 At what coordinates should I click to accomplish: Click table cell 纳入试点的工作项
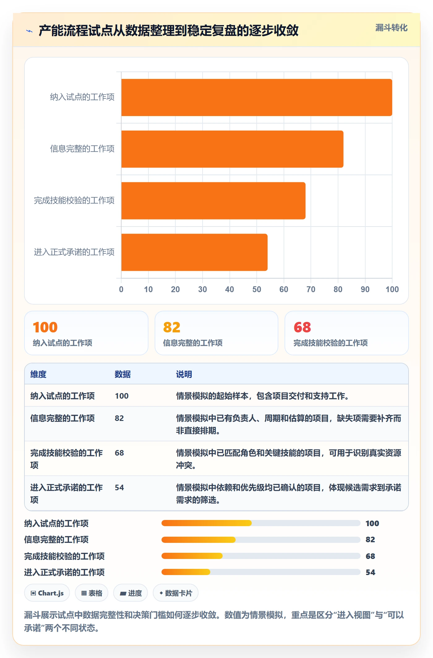pos(62,396)
